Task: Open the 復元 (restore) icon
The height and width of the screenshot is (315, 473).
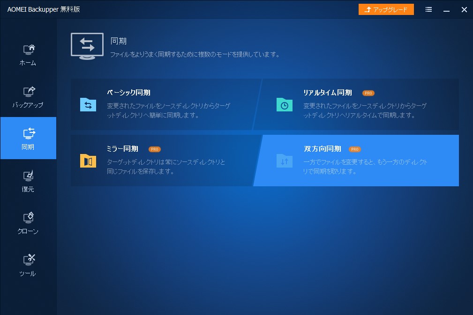Action: point(28,176)
